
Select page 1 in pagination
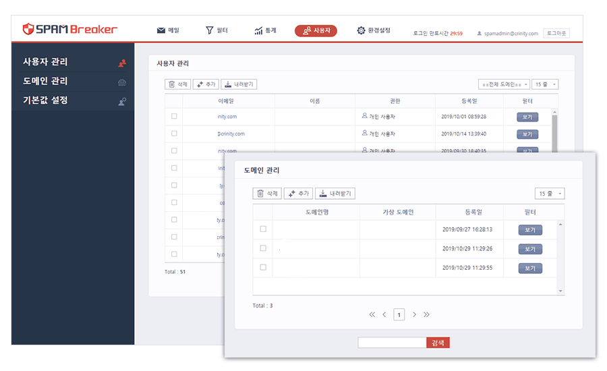(x=399, y=314)
